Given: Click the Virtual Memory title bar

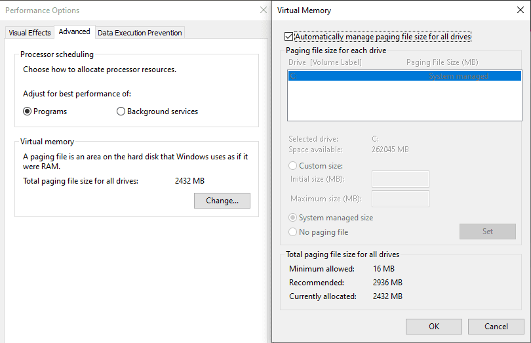Looking at the screenshot, I should 393,10.
